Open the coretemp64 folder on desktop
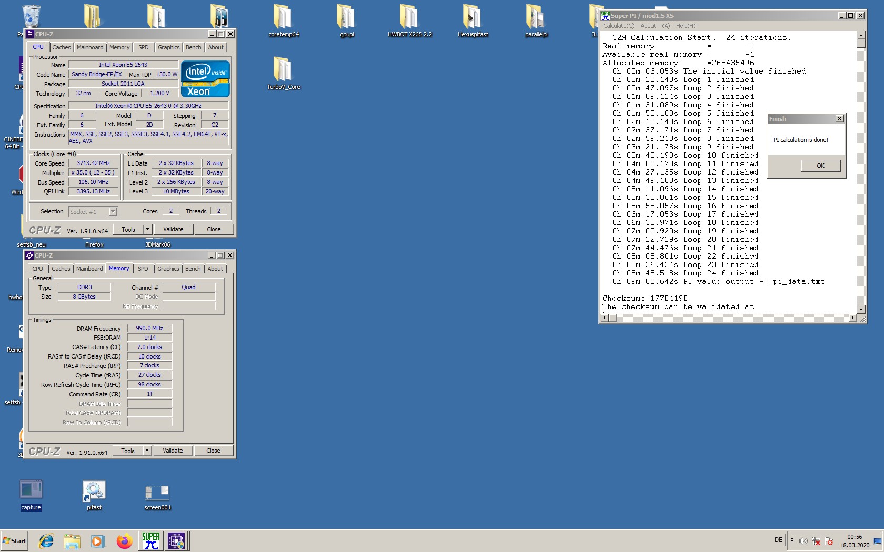This screenshot has width=884, height=552. 283,21
